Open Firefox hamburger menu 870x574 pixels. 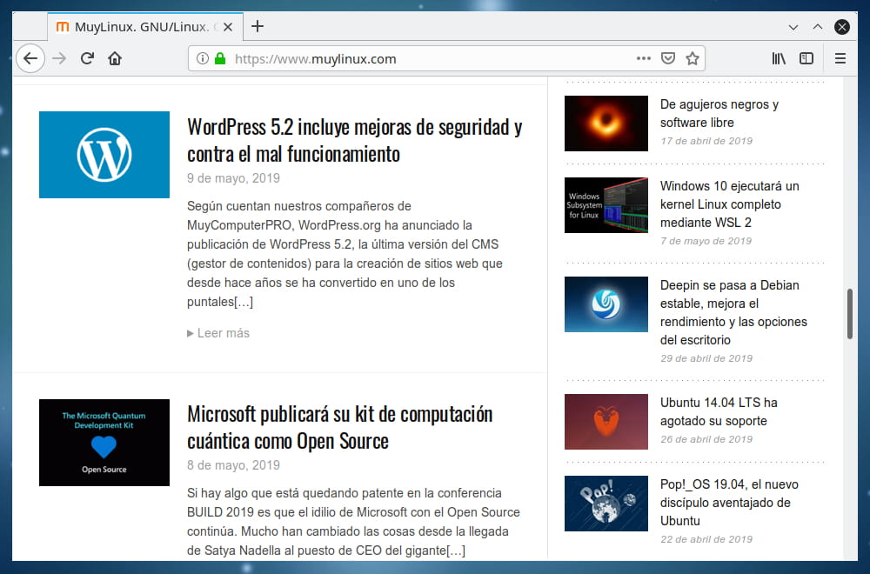tap(840, 58)
